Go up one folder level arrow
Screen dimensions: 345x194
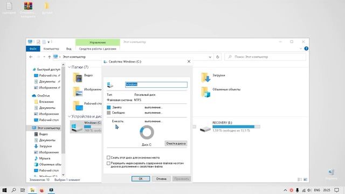49,57
